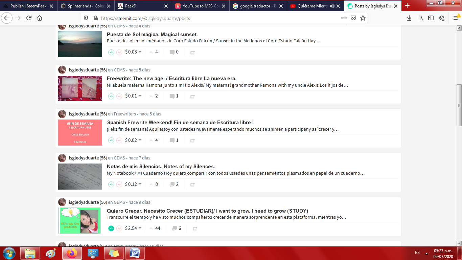Switch to YouTube to MP3 tab
This screenshot has width=462, height=260.
[201, 6]
